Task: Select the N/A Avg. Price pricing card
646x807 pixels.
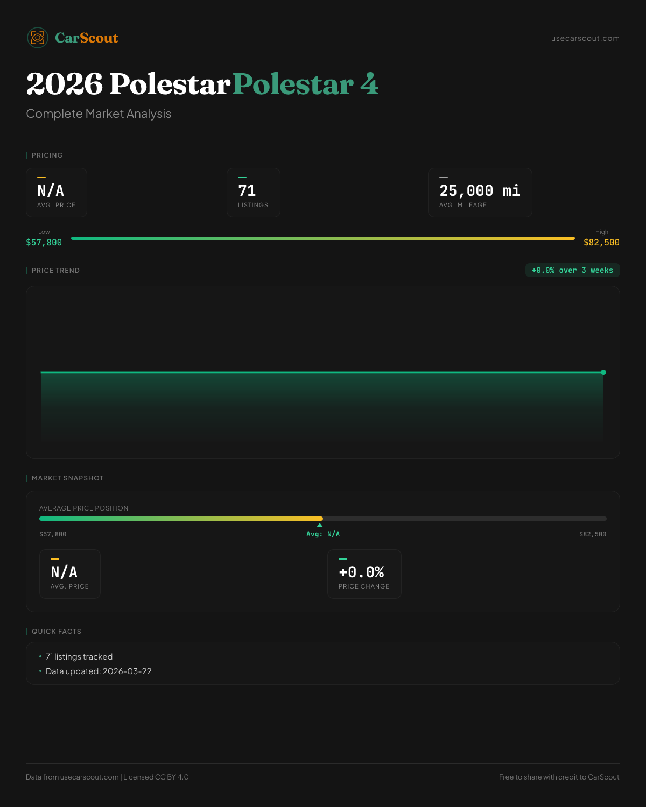Action: click(x=57, y=193)
